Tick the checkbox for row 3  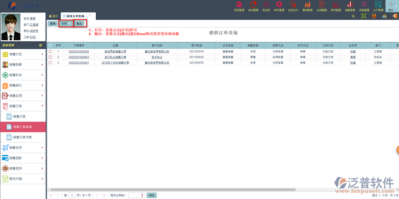coord(50,63)
